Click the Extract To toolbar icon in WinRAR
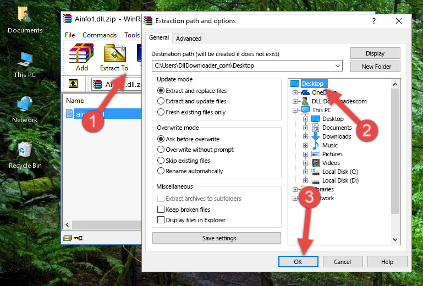The image size is (423, 286). click(x=114, y=57)
